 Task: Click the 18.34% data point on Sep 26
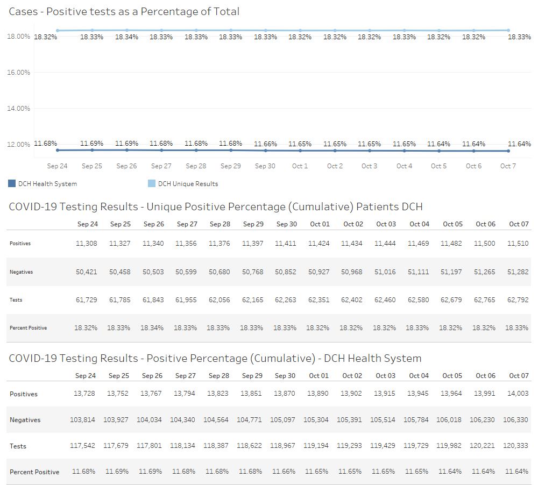(127, 31)
